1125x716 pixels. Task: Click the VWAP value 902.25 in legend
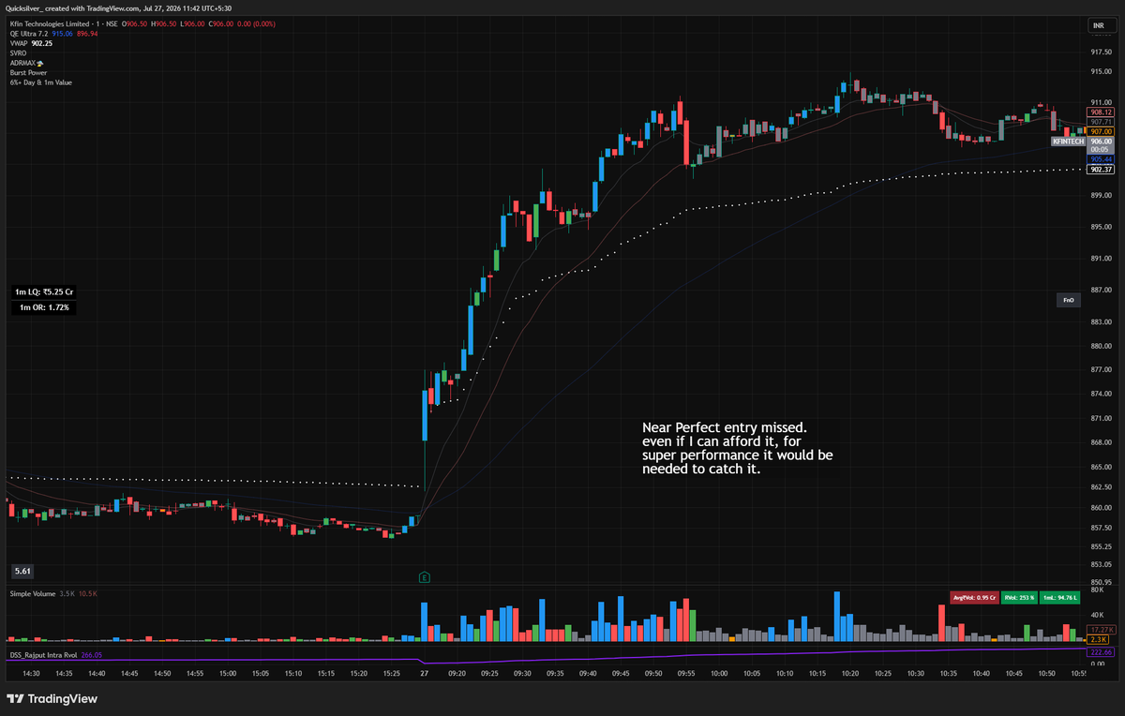tap(42, 43)
